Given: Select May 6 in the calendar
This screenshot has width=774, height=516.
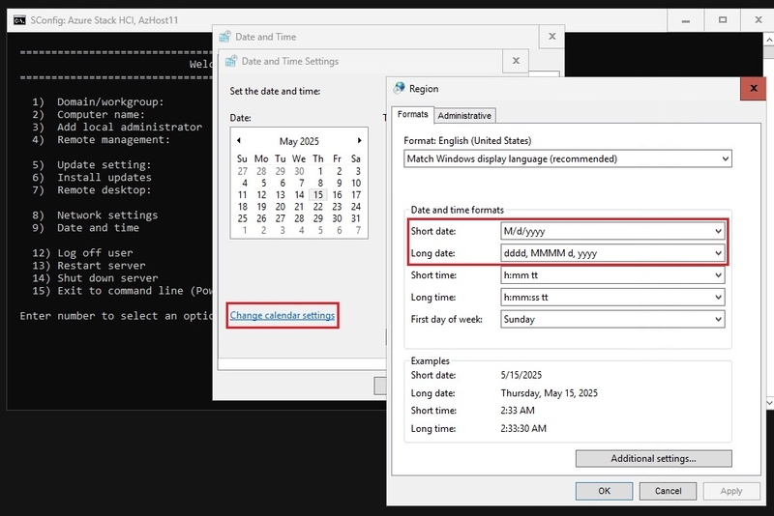Looking at the screenshot, I should (283, 183).
